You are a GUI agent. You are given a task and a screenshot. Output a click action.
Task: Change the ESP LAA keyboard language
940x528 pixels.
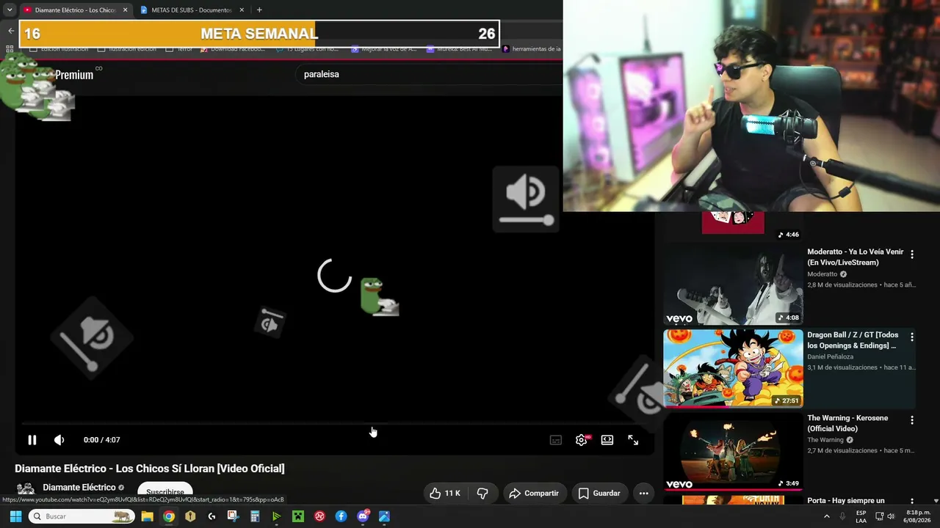pyautogui.click(x=861, y=516)
